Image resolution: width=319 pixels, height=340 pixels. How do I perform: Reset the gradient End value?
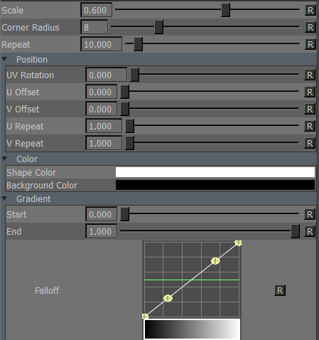point(310,232)
